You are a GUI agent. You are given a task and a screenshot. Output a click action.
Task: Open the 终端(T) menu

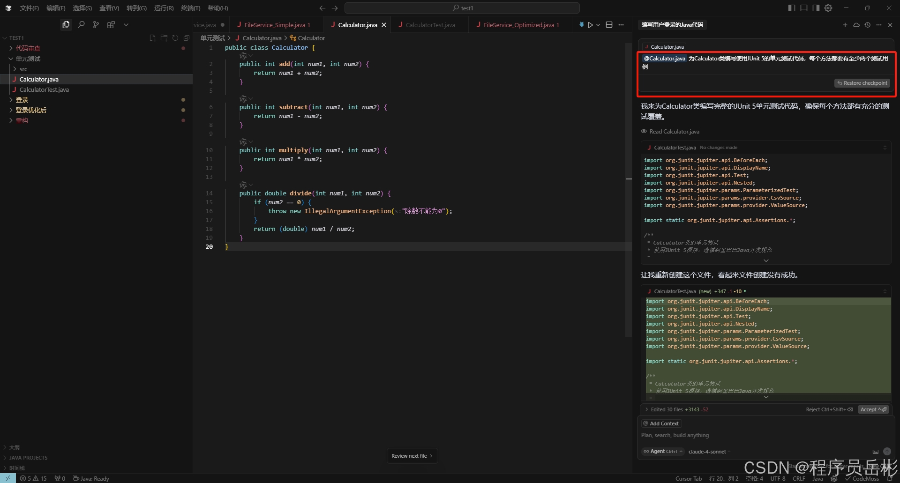coord(191,8)
